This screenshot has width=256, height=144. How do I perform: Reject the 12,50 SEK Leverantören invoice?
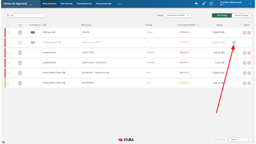coord(249,63)
